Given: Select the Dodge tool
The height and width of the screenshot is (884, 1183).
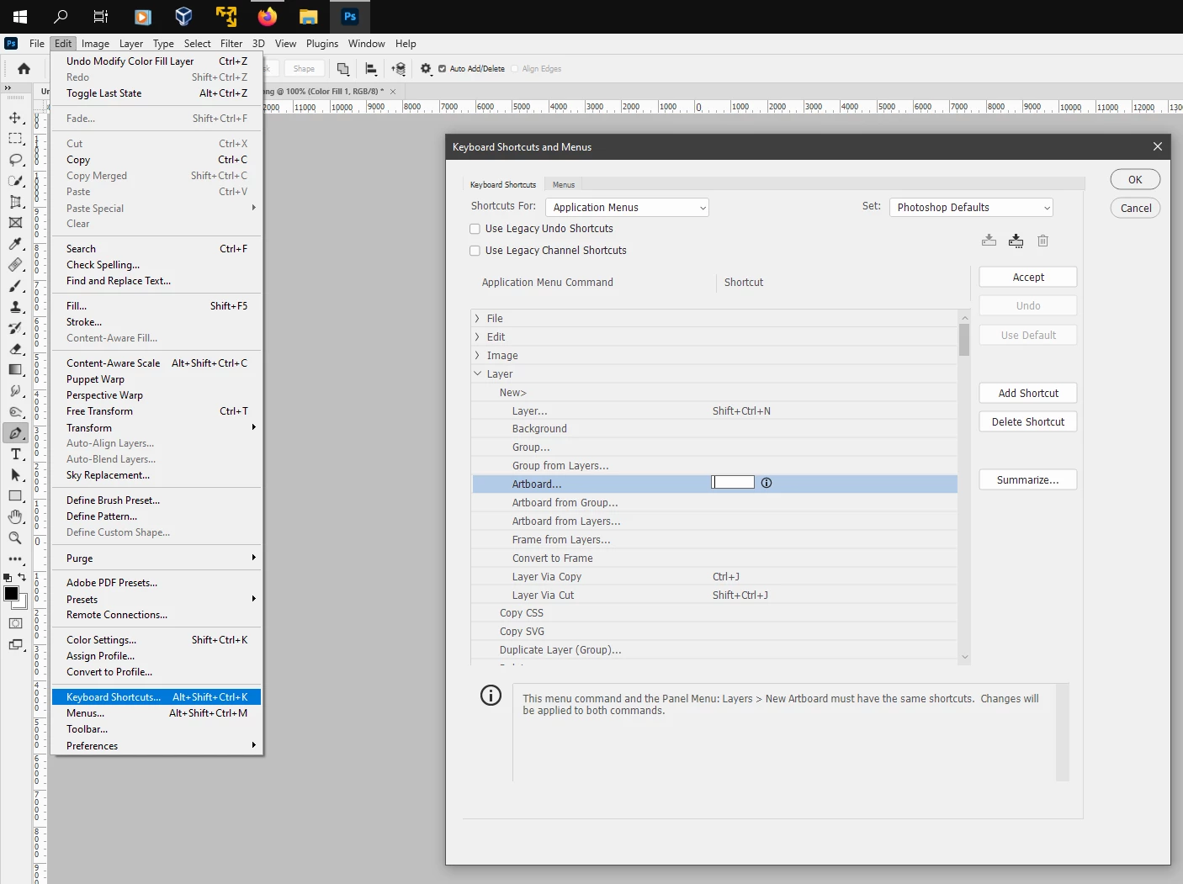Looking at the screenshot, I should [x=15, y=412].
